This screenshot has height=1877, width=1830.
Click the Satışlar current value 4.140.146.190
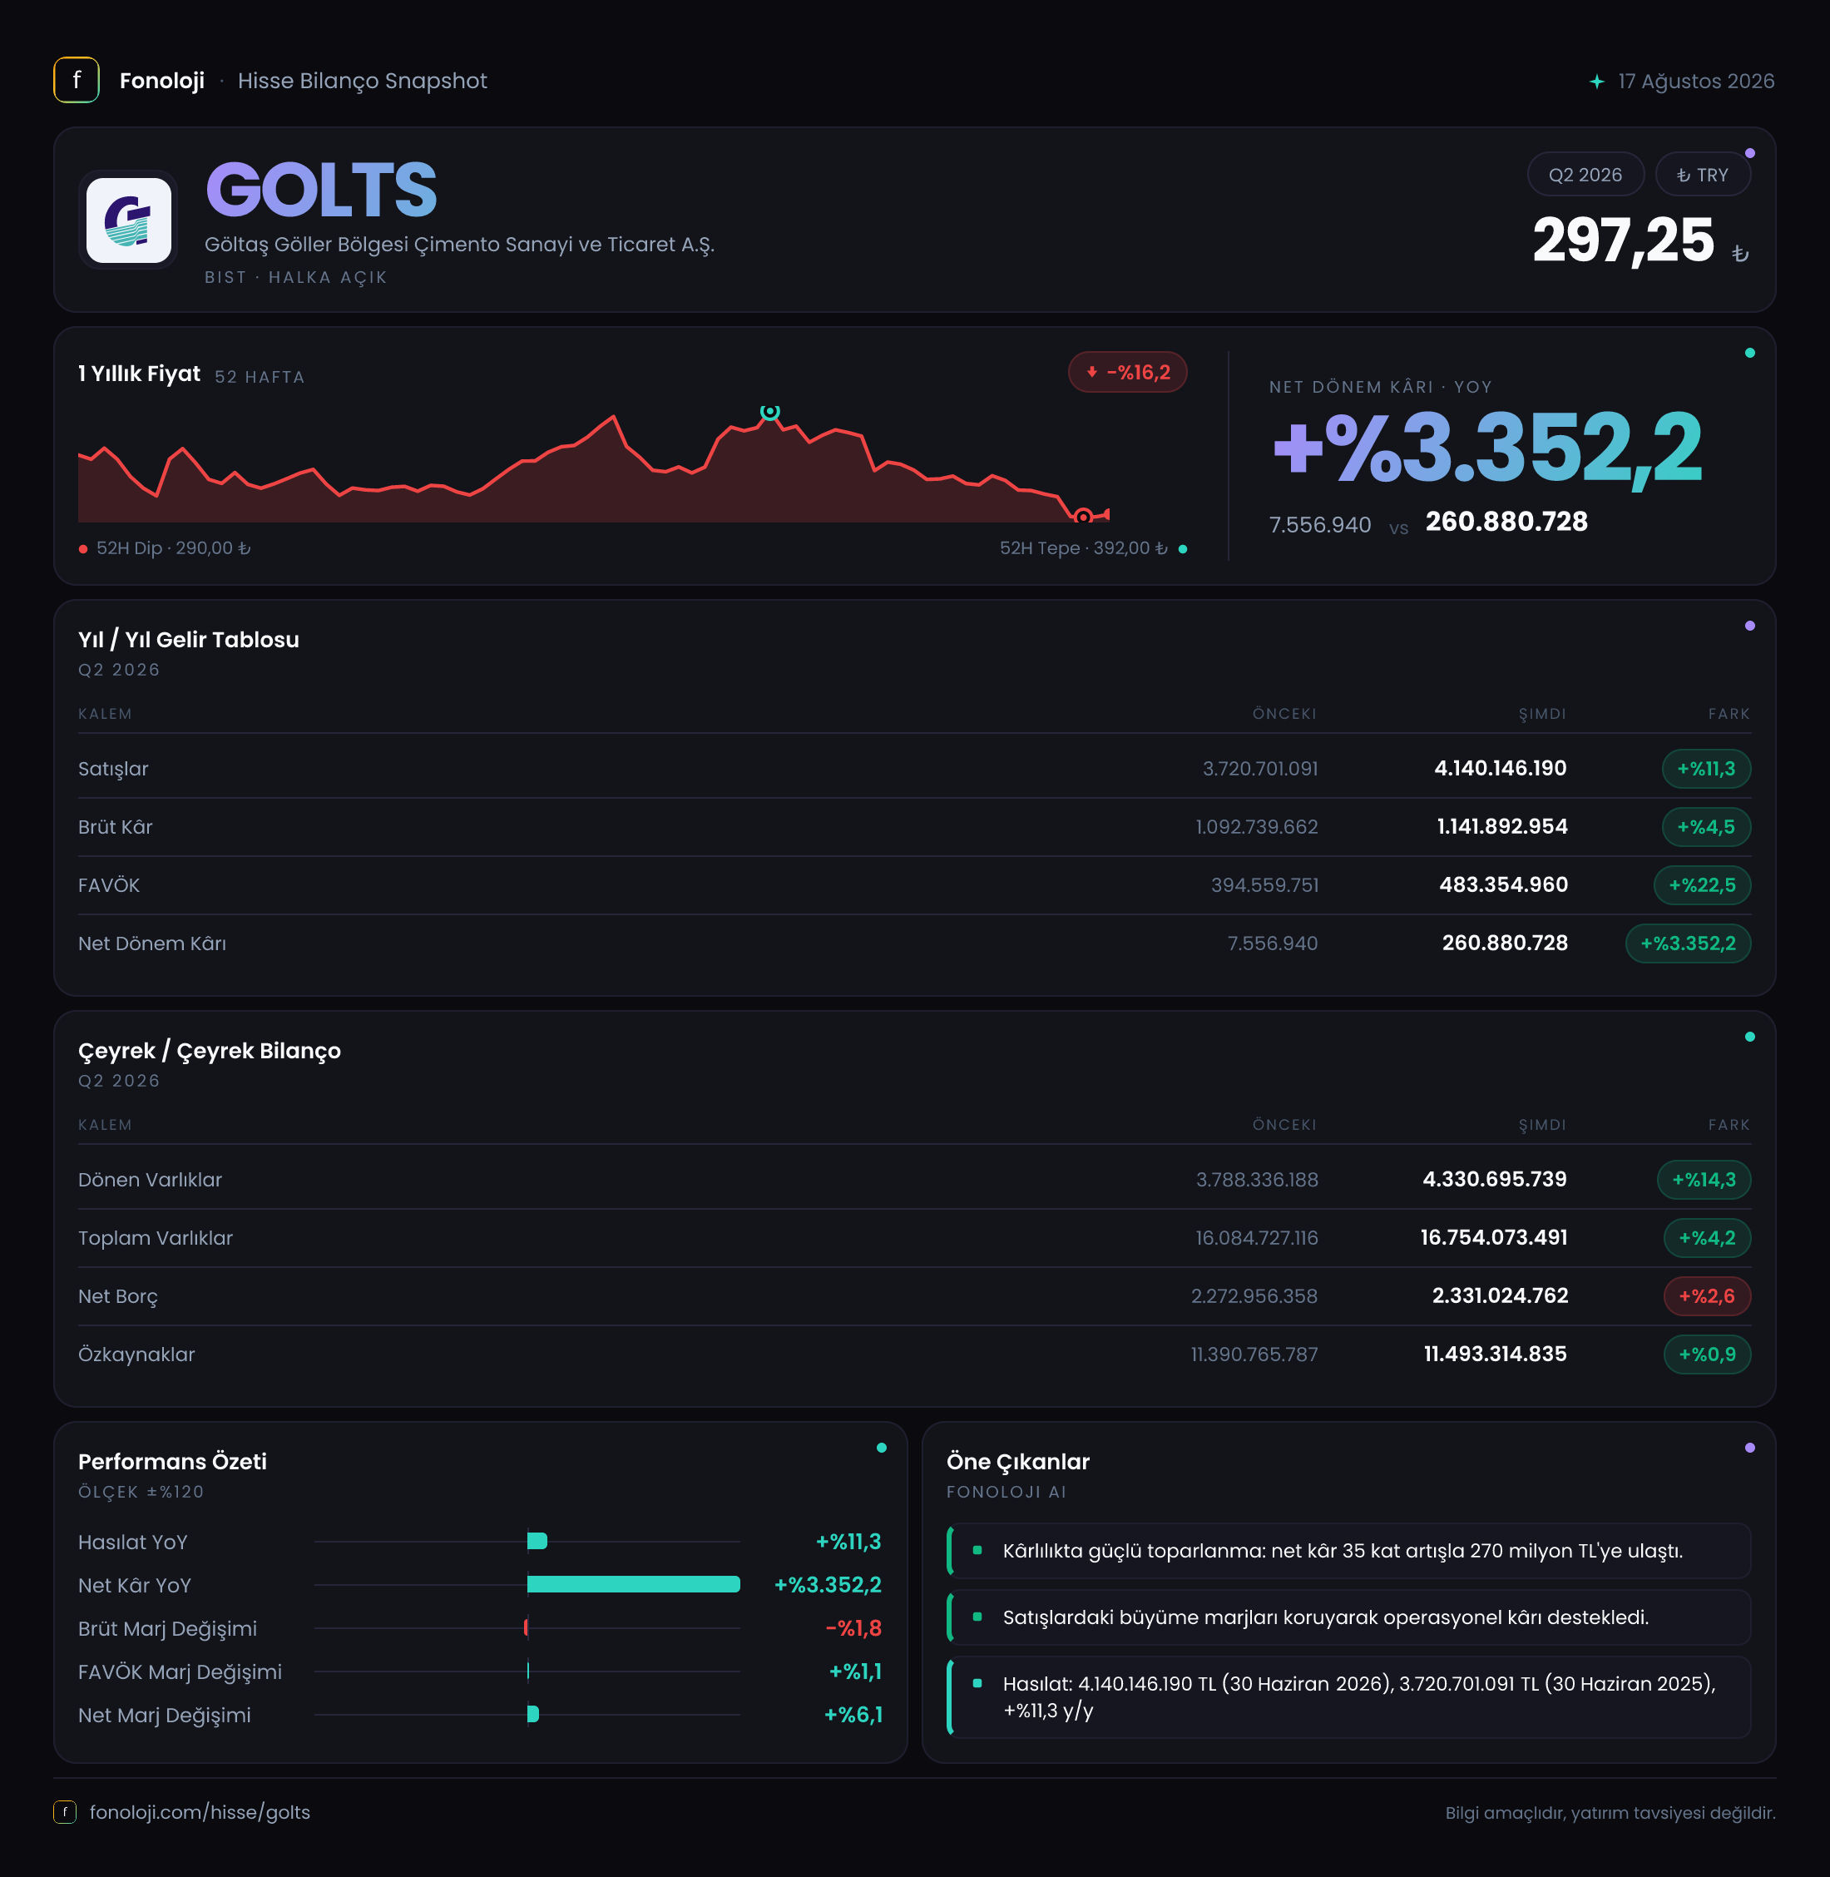coord(1501,768)
